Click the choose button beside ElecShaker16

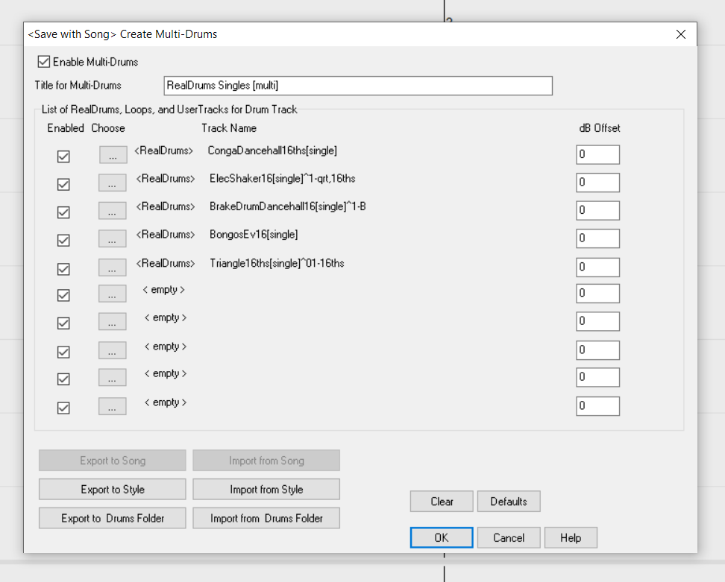[x=113, y=183]
